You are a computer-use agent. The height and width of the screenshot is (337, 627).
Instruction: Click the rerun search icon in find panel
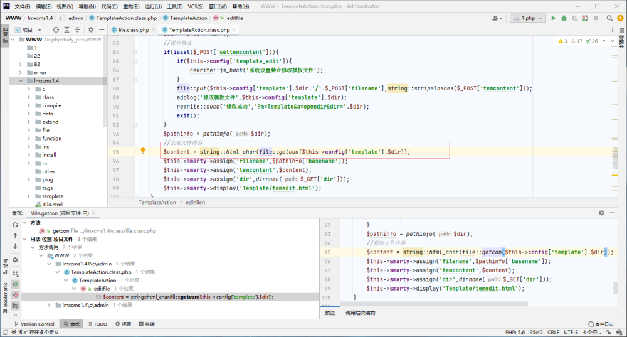15,225
